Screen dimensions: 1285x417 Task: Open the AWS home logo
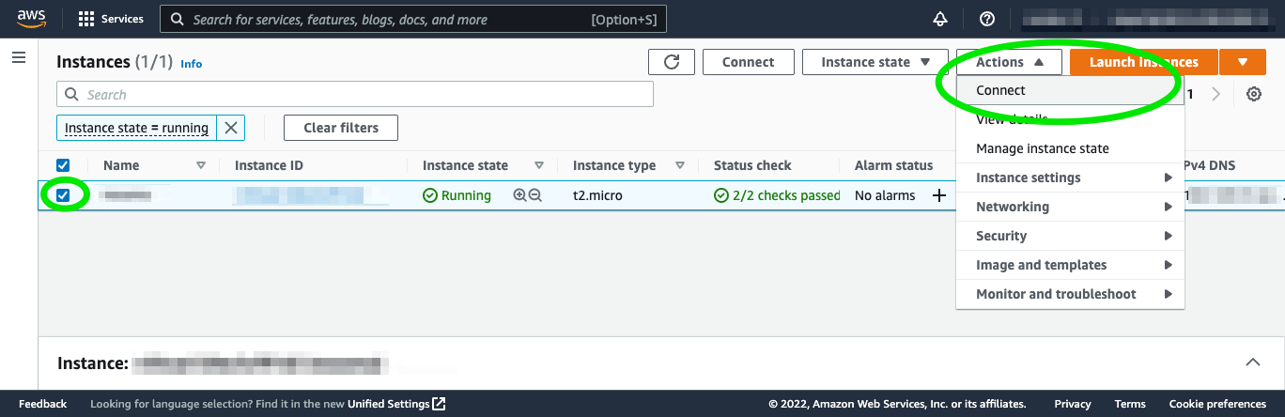click(31, 19)
